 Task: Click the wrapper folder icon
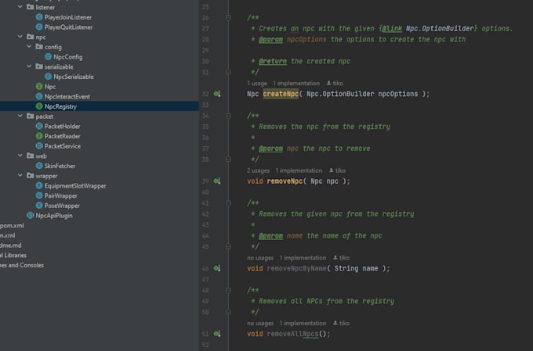31,176
